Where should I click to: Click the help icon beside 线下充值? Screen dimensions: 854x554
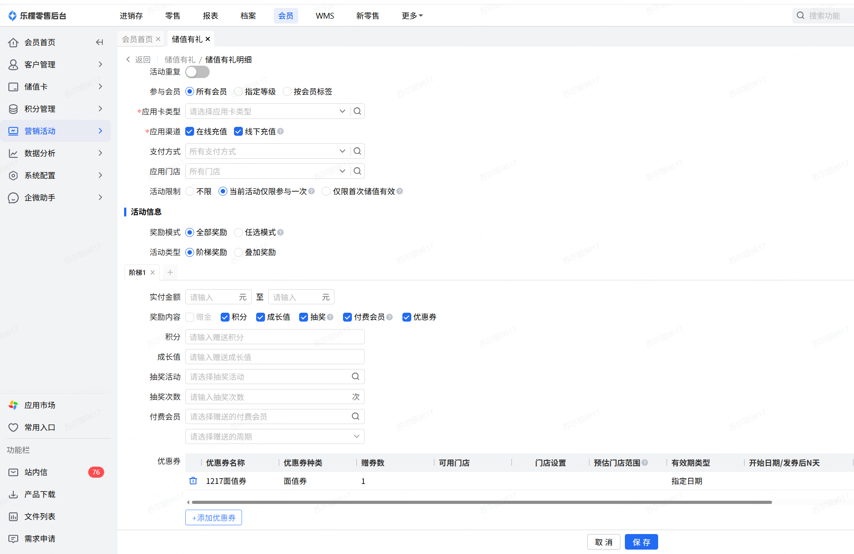tap(281, 131)
